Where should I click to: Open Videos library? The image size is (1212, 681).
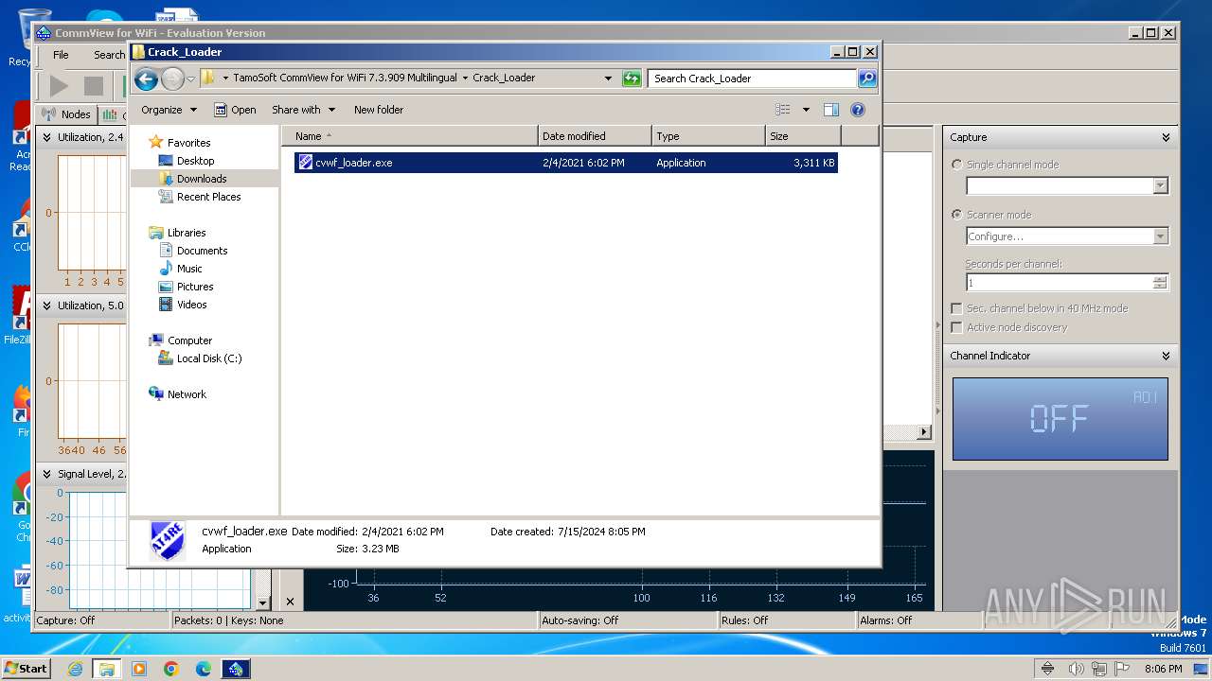click(191, 305)
